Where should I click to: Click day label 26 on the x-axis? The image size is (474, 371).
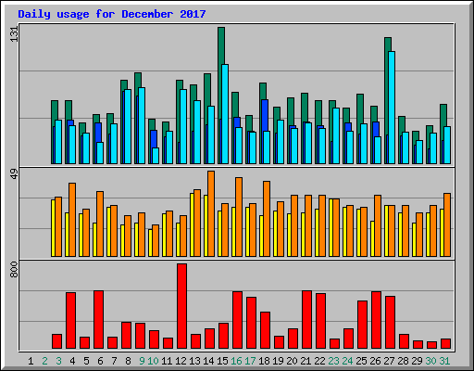point(375,361)
